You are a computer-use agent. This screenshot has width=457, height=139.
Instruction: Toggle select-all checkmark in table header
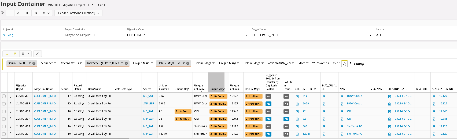click(x=4, y=89)
